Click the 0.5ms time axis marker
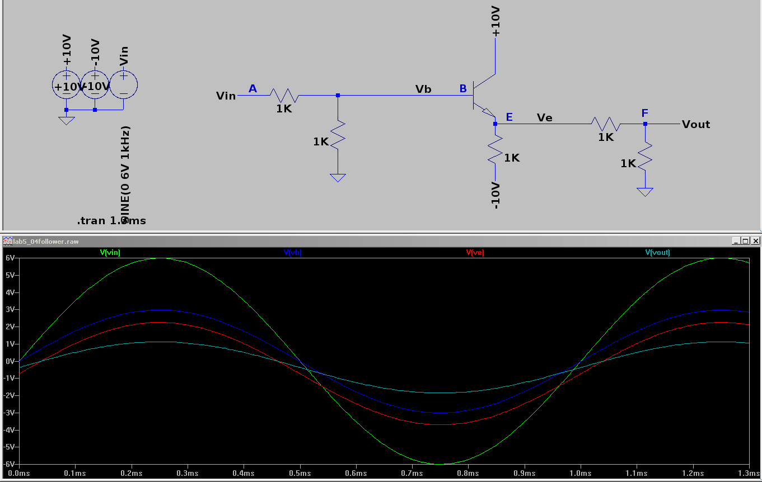The image size is (762, 482). [x=300, y=473]
